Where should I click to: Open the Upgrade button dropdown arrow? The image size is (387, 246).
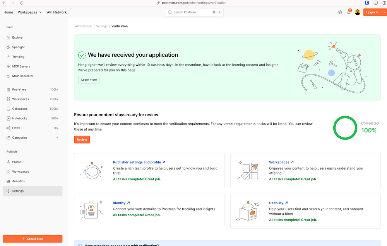click(x=384, y=12)
